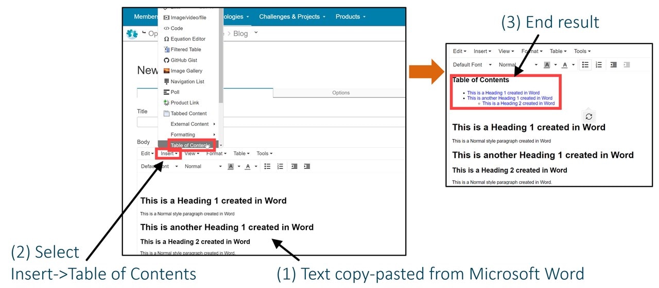
Task: Open Default Font dropdown in the end result editor
Action: point(472,65)
